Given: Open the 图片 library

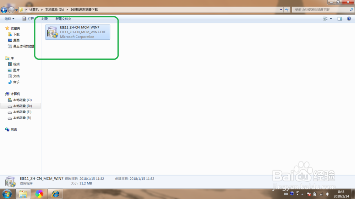Looking at the screenshot, I should [16, 70].
